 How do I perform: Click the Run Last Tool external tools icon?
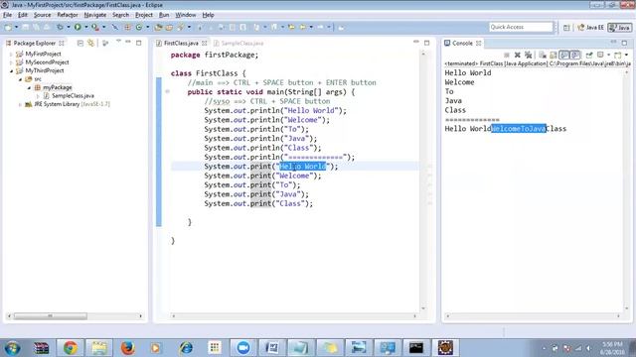point(95,27)
